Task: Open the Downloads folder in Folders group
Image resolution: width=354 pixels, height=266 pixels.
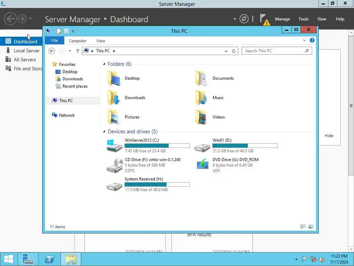Action: coord(114,98)
